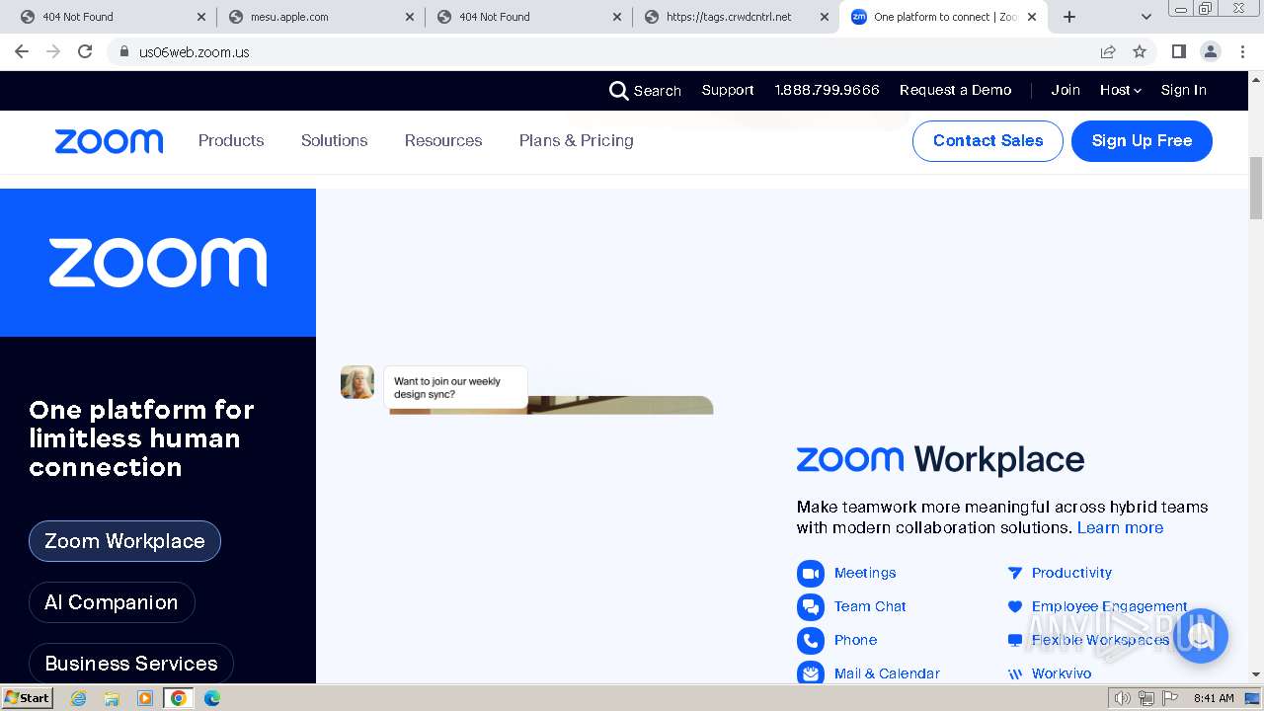1264x711 pixels.
Task: Click Sign Up Free button
Action: point(1142,140)
